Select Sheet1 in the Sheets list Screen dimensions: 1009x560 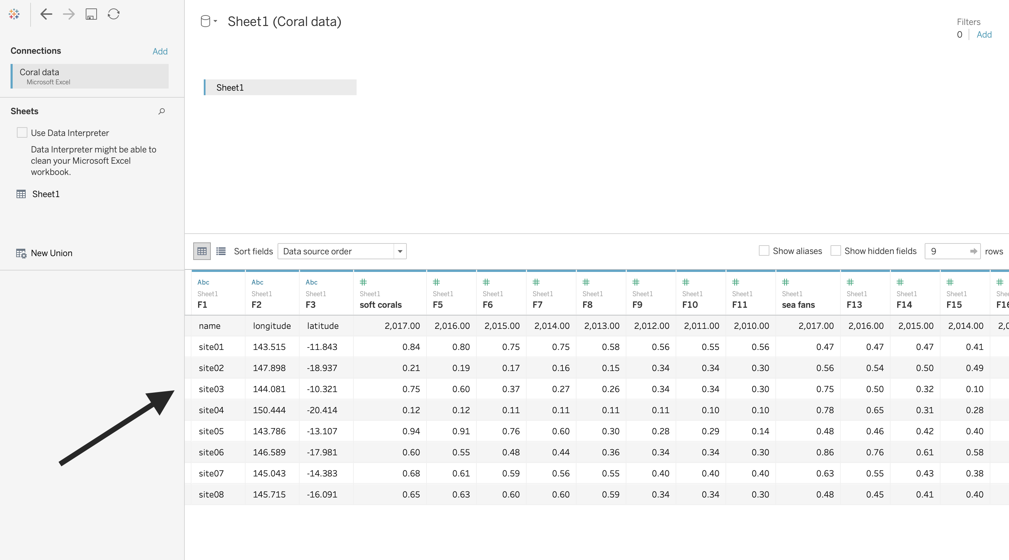(x=45, y=194)
